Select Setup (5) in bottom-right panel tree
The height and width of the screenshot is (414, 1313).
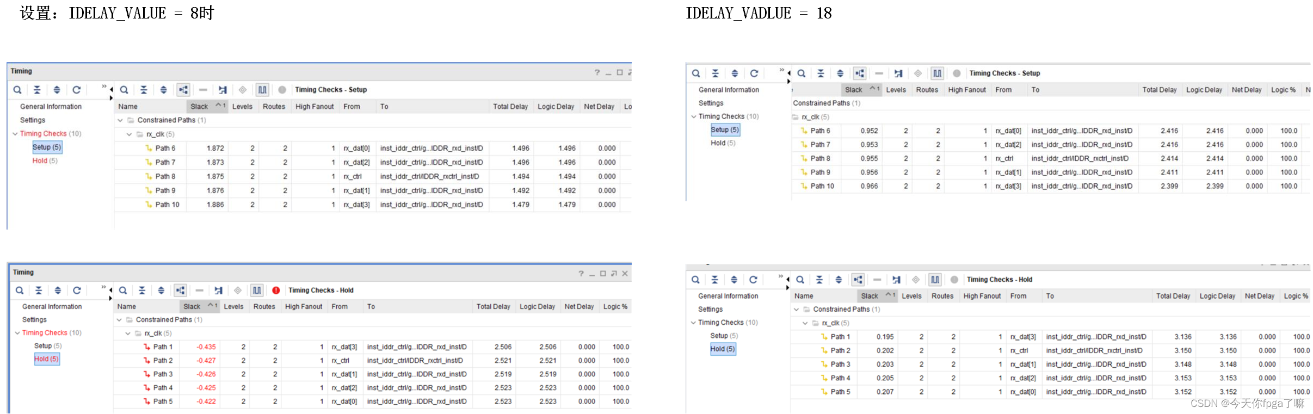724,336
